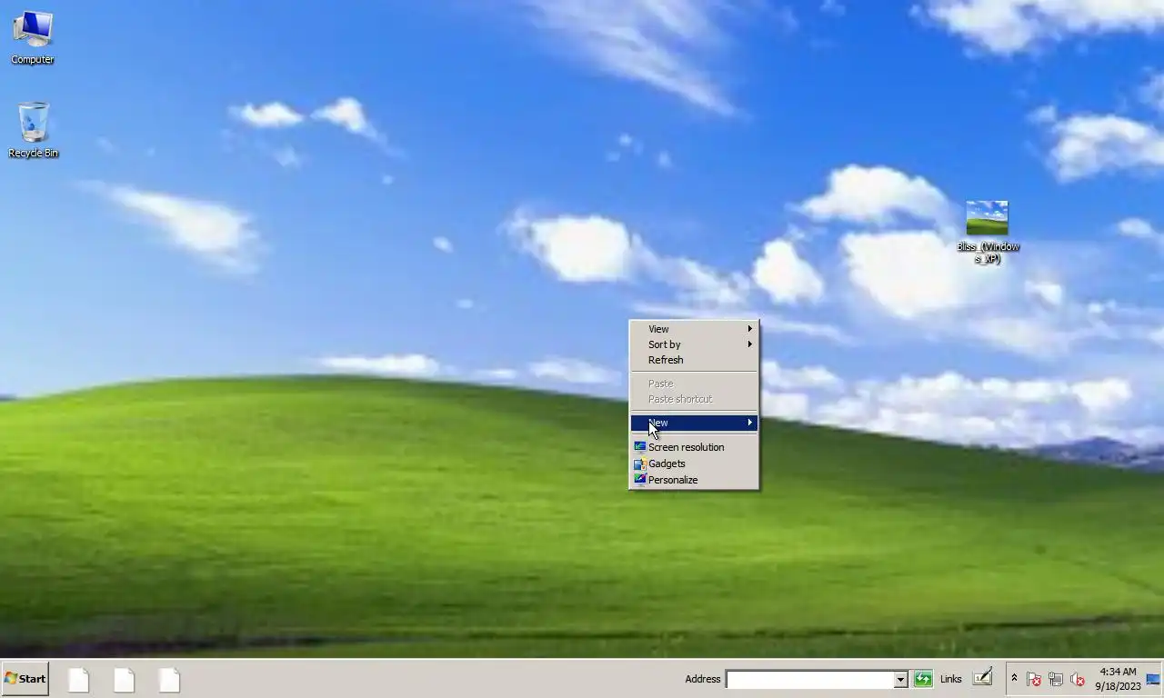Show hidden tray icons with the chevron
This screenshot has height=698, width=1164.
point(1014,678)
